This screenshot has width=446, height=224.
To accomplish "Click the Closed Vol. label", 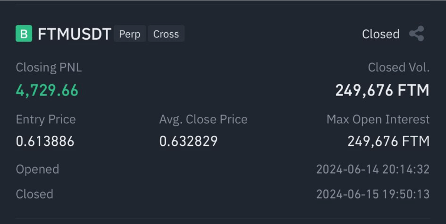I will (x=399, y=68).
